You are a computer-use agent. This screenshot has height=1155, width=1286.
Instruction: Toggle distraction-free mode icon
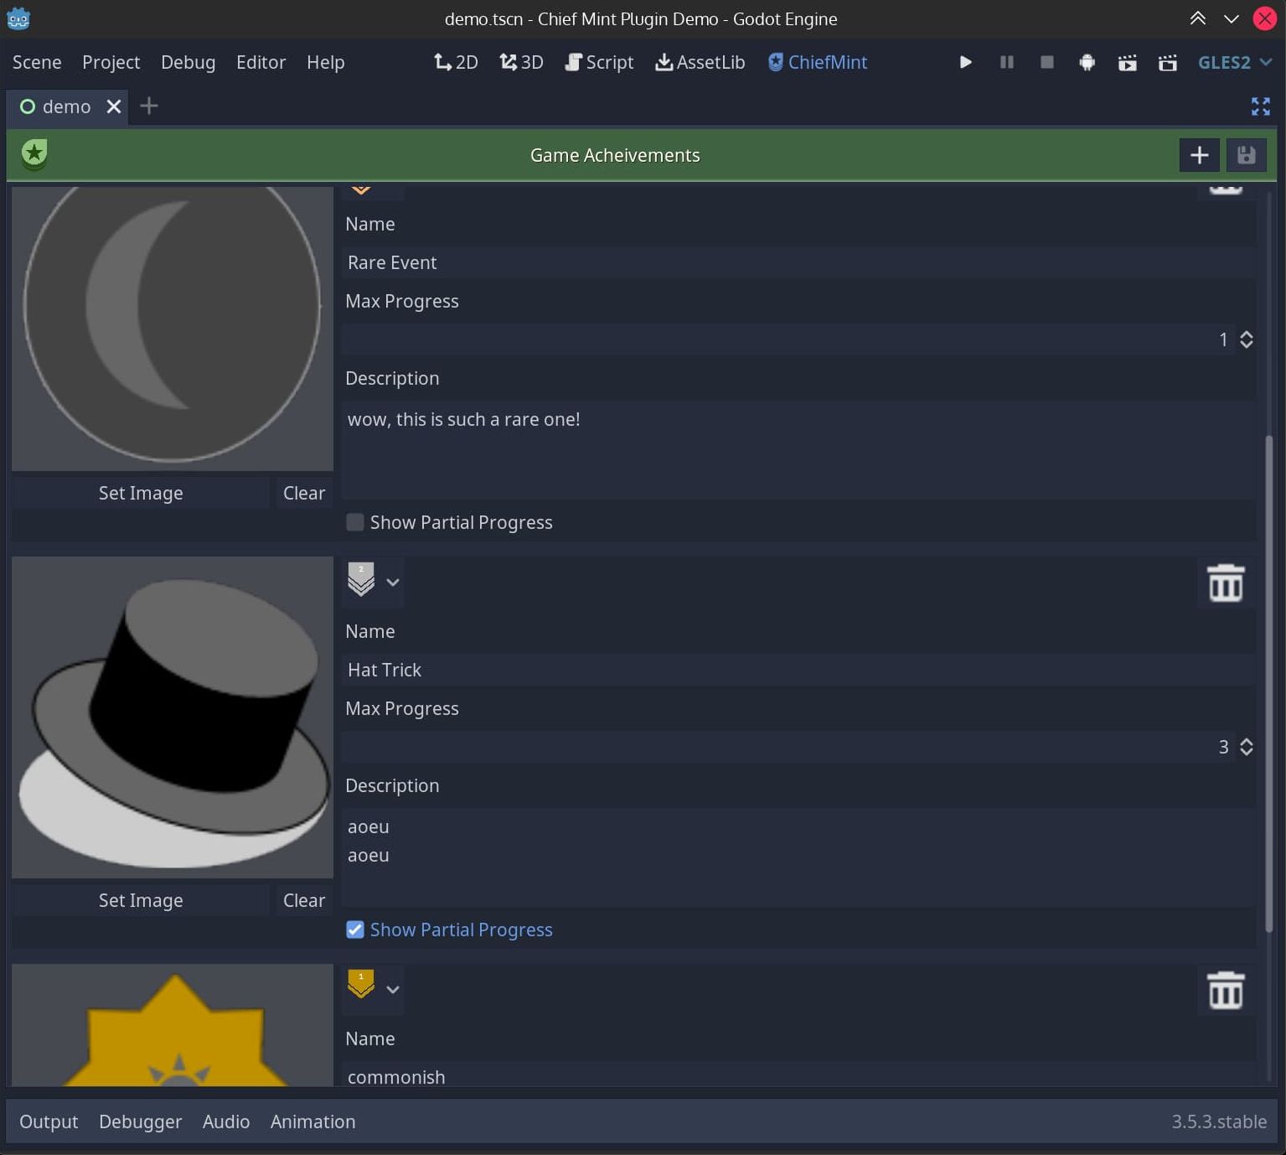1260,106
